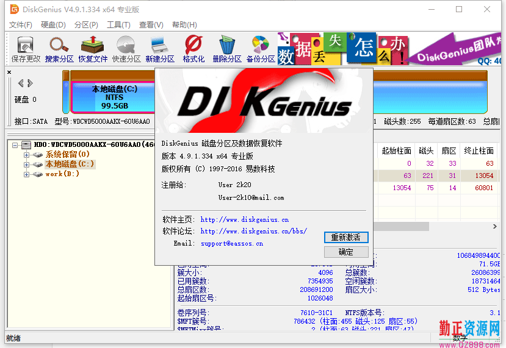Click the 就绪 status bar text

[13, 338]
